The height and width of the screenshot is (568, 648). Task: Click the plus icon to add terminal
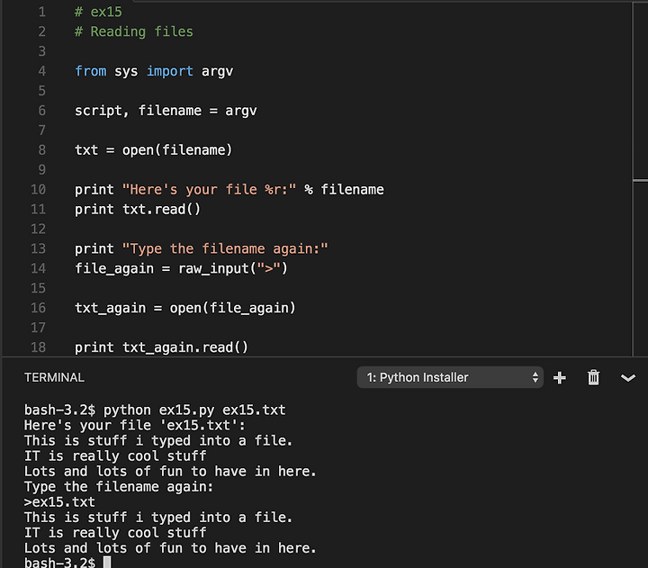click(559, 377)
